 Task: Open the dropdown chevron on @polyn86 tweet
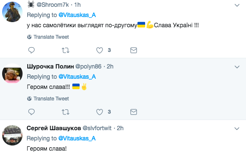[237, 67]
